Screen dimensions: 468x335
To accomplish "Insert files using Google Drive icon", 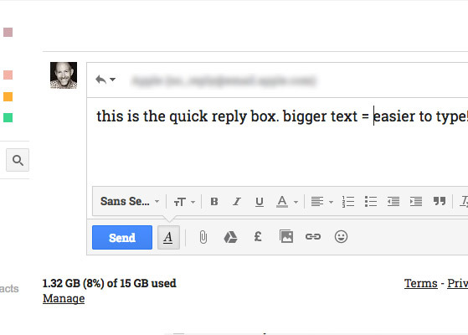I will 230,237.
